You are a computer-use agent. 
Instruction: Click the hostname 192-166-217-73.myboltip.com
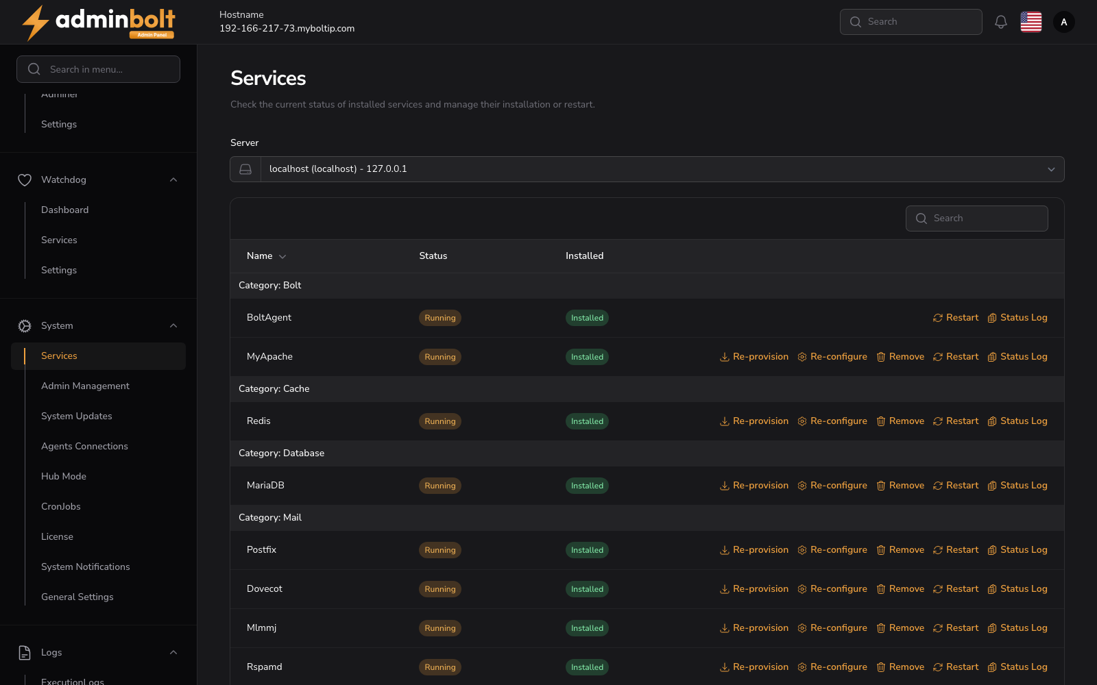(287, 29)
